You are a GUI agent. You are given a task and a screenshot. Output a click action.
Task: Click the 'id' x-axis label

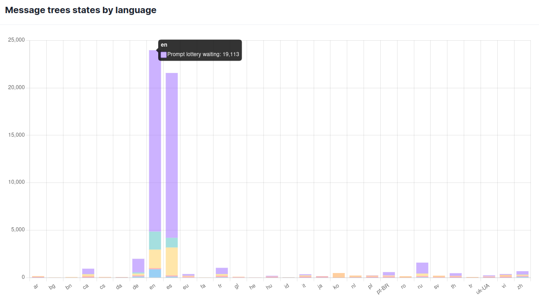pyautogui.click(x=286, y=286)
